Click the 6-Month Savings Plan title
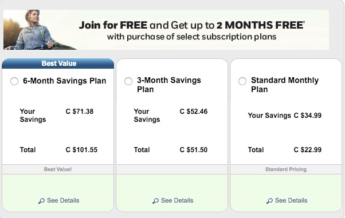Screen dimensions: 345x218 point(64,81)
